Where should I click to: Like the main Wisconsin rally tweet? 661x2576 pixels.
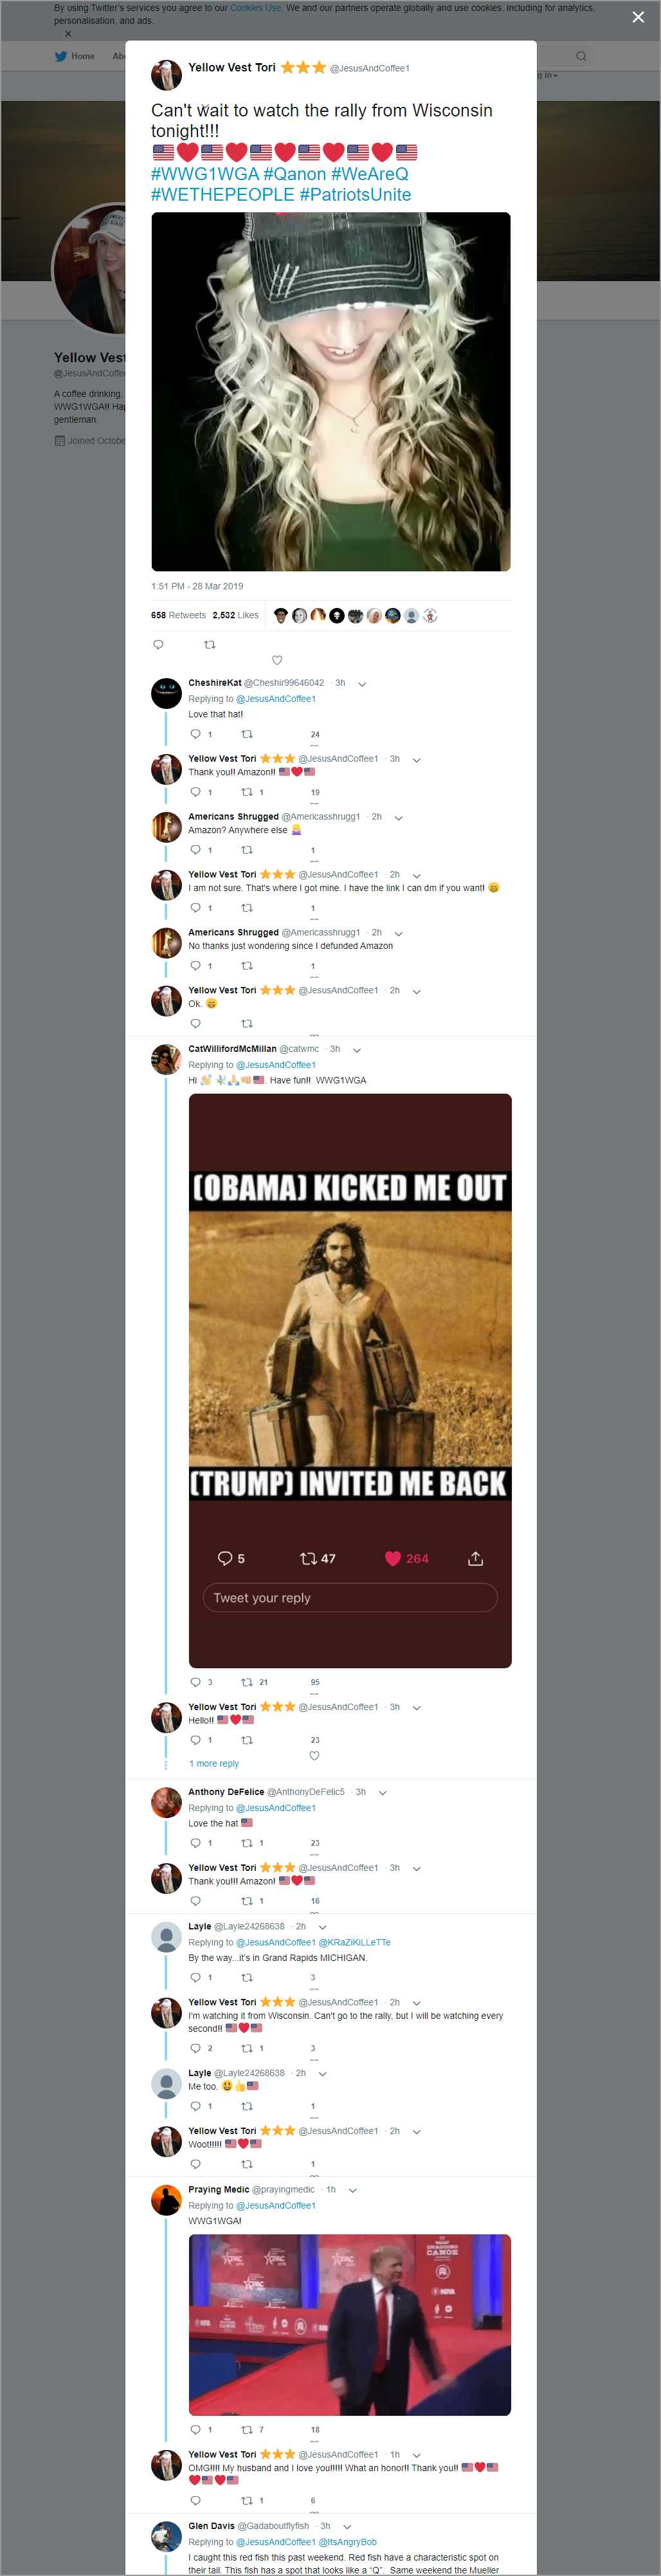(x=277, y=660)
